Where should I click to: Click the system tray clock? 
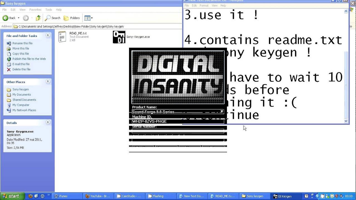(349, 196)
